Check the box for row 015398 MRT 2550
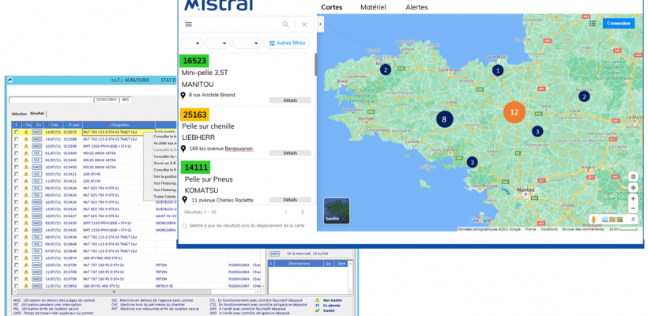 click(x=16, y=146)
